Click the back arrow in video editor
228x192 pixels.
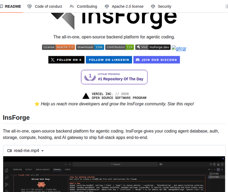66,164
